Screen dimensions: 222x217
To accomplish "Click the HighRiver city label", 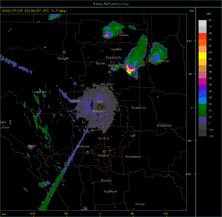I will 111,191.
